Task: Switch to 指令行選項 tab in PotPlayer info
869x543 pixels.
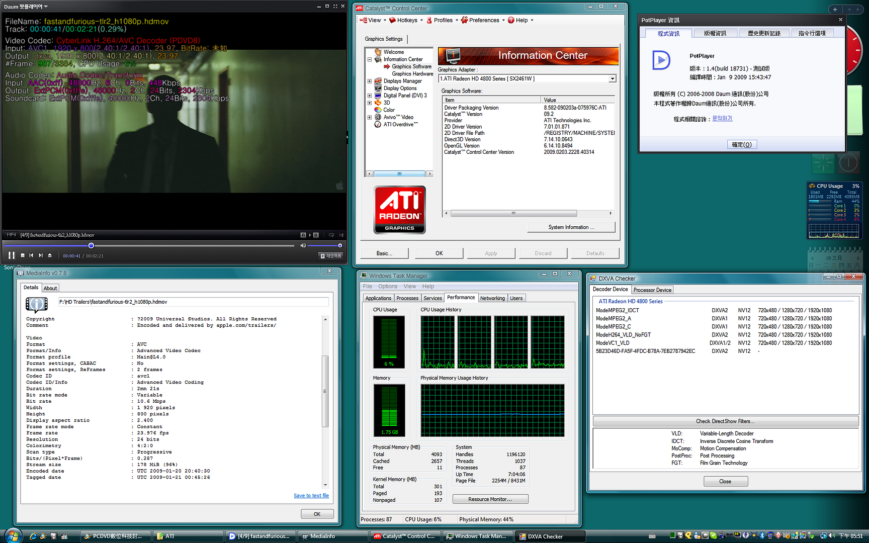Action: click(x=812, y=33)
